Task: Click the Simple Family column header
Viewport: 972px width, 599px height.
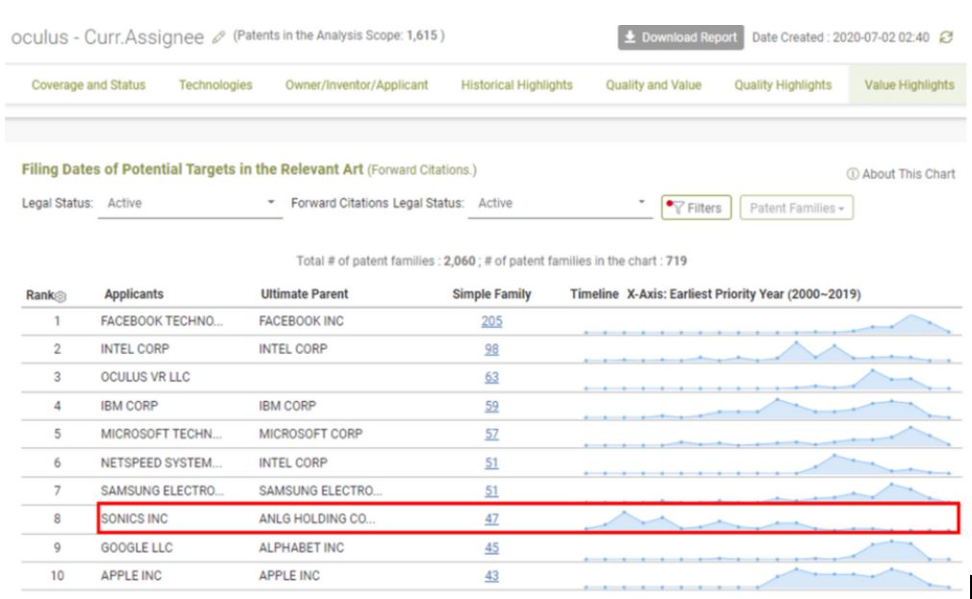Action: pos(491,294)
